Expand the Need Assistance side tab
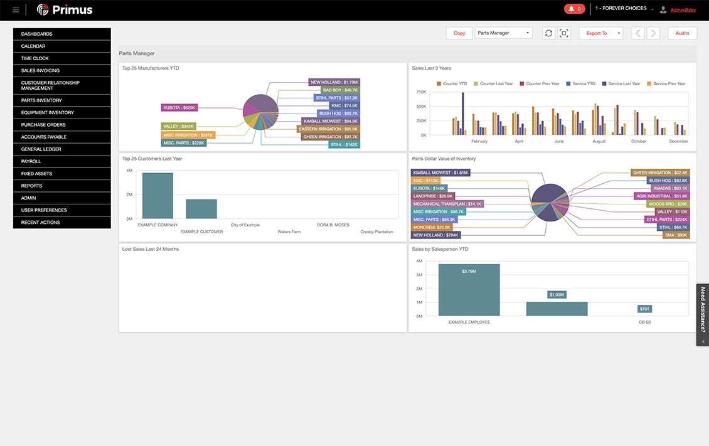 (703, 314)
